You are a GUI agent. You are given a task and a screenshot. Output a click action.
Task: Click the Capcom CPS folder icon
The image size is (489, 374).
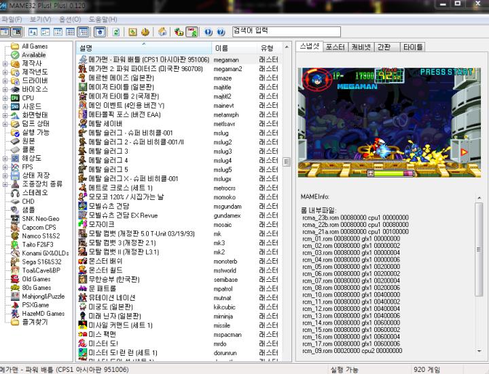(x=15, y=227)
